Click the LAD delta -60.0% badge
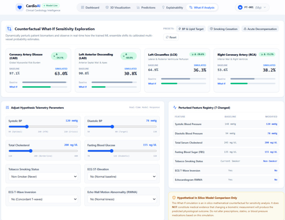 pyautogui.click(x=129, y=56)
